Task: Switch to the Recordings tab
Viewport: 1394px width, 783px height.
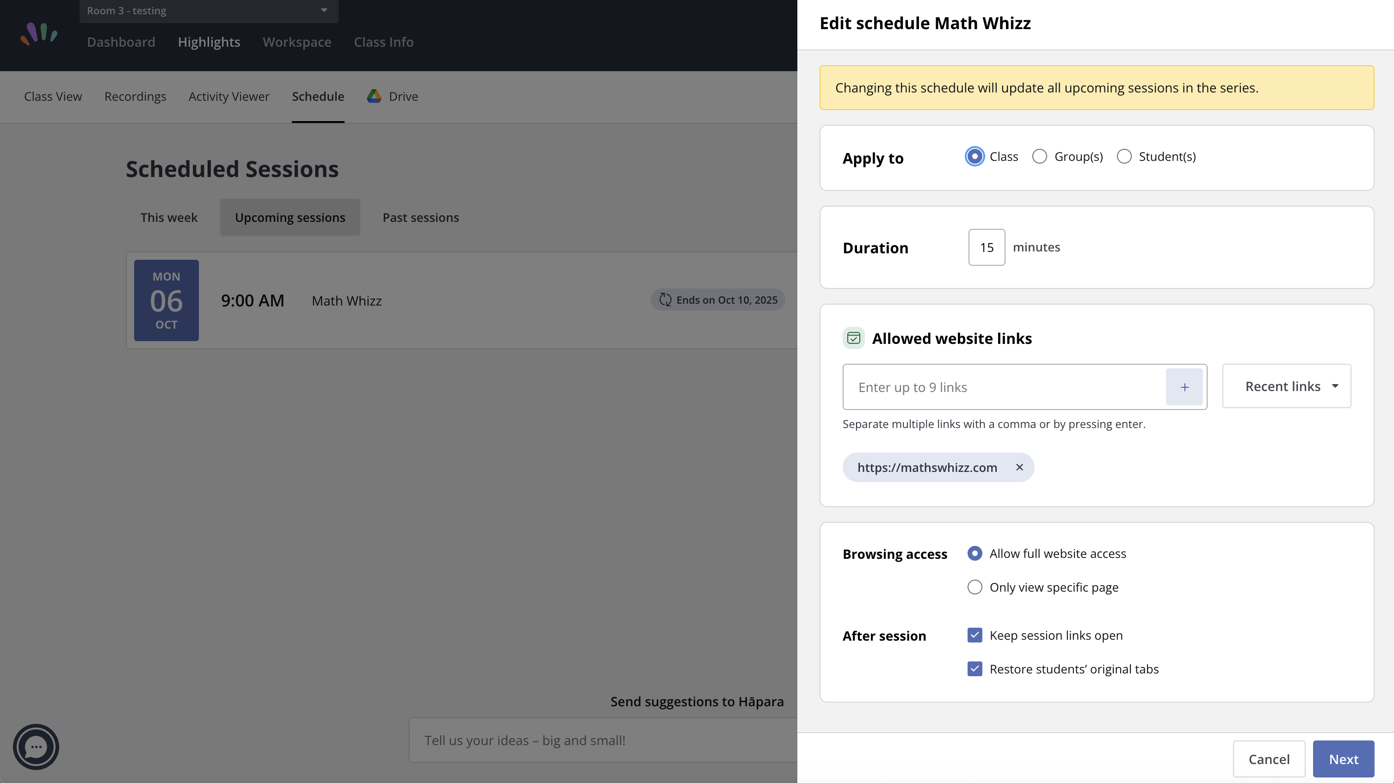Action: coord(136,96)
